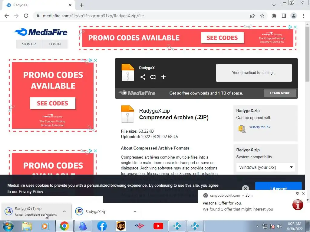Reload the MediaFire page
310x232 pixels.
click(x=26, y=16)
